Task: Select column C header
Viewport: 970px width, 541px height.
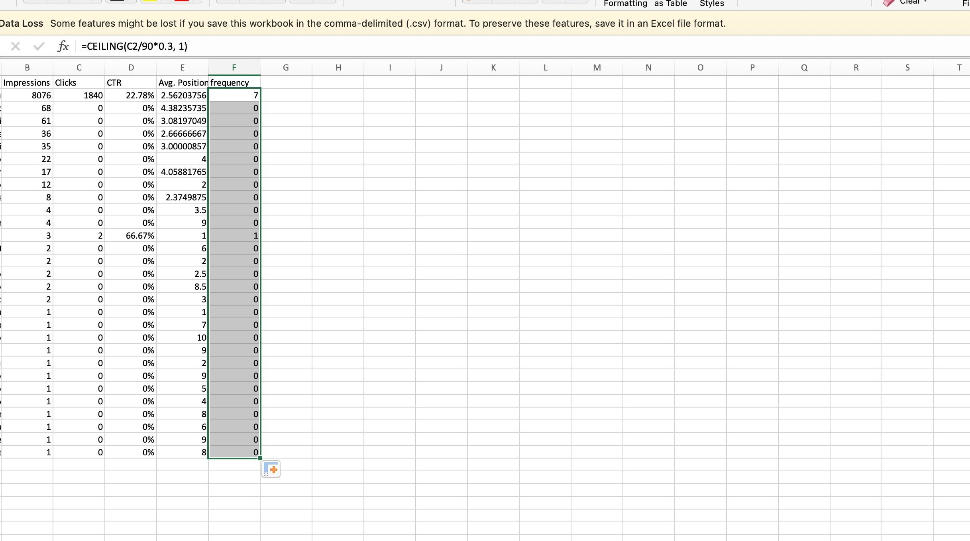Action: (x=79, y=68)
